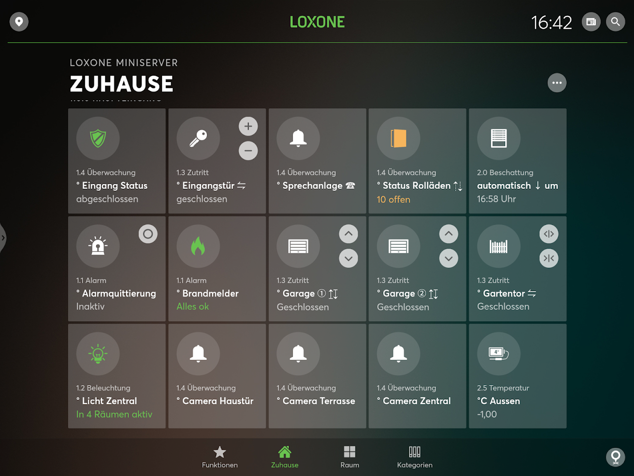The width and height of the screenshot is (634, 476).
Task: Close Garage 1 with the down chevron
Action: pyautogui.click(x=349, y=258)
